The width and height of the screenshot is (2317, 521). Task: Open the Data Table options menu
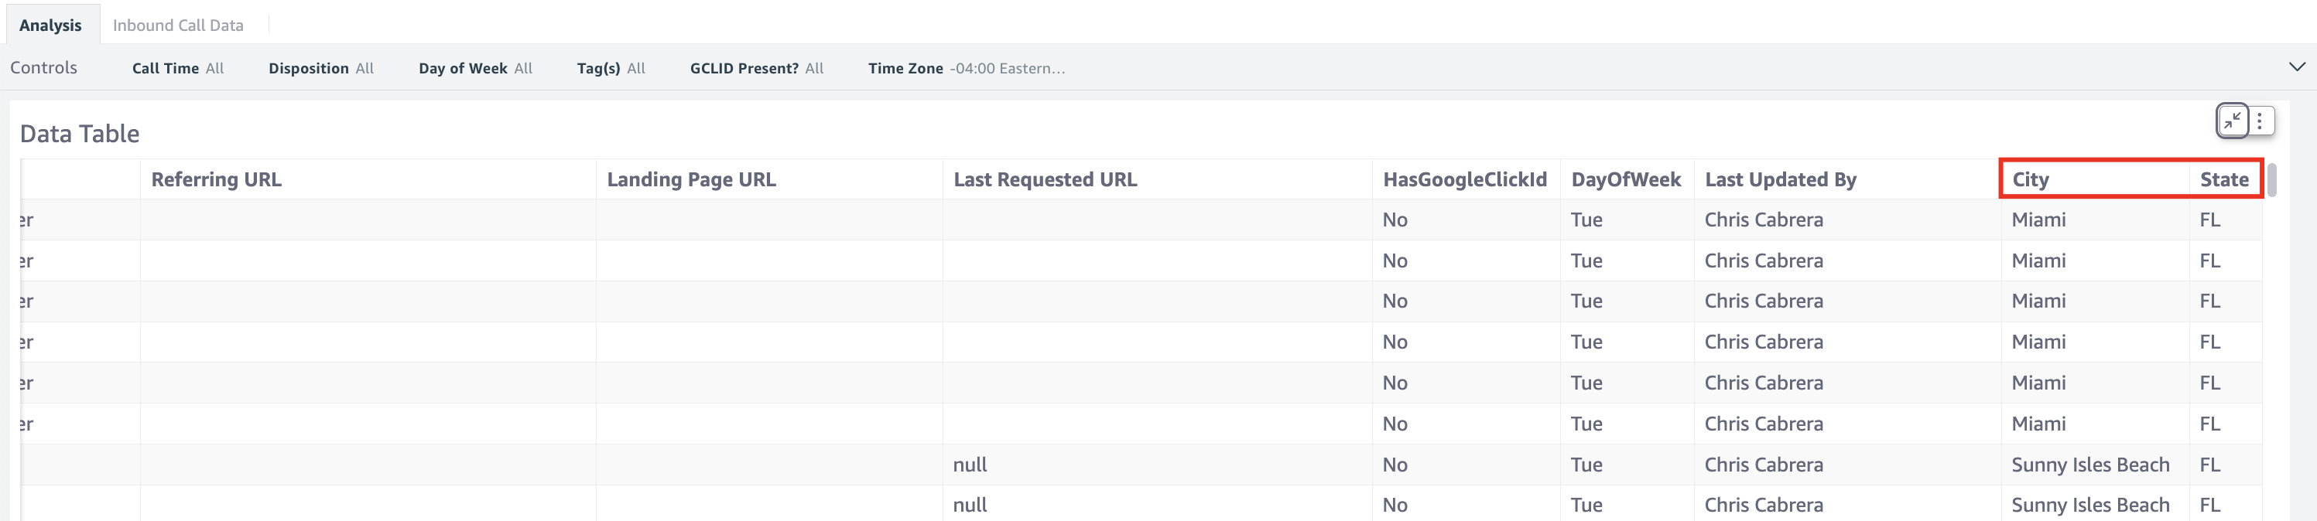click(2258, 121)
